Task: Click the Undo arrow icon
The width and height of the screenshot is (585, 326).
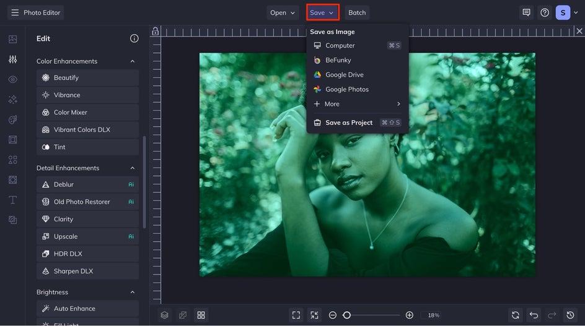Action: pos(534,315)
